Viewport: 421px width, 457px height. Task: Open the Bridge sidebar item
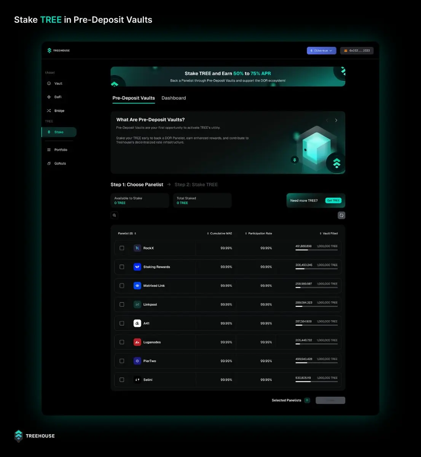[x=59, y=111]
